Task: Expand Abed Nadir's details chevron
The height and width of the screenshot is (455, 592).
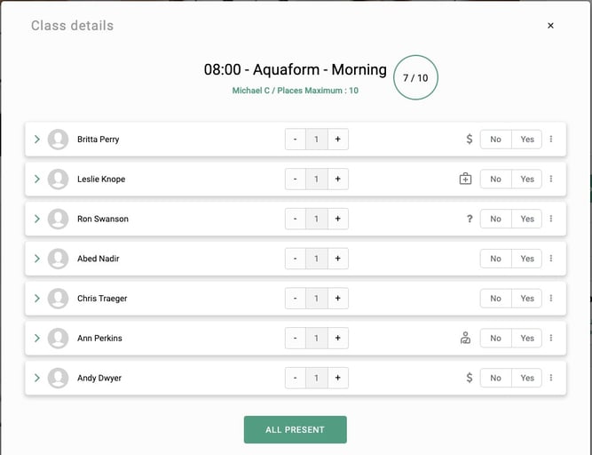Action: click(37, 259)
